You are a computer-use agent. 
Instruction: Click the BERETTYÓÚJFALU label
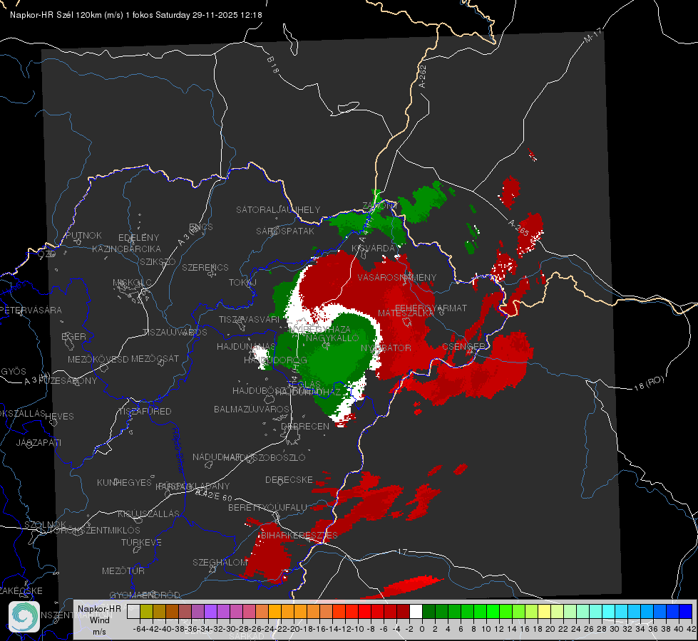pos(267,507)
